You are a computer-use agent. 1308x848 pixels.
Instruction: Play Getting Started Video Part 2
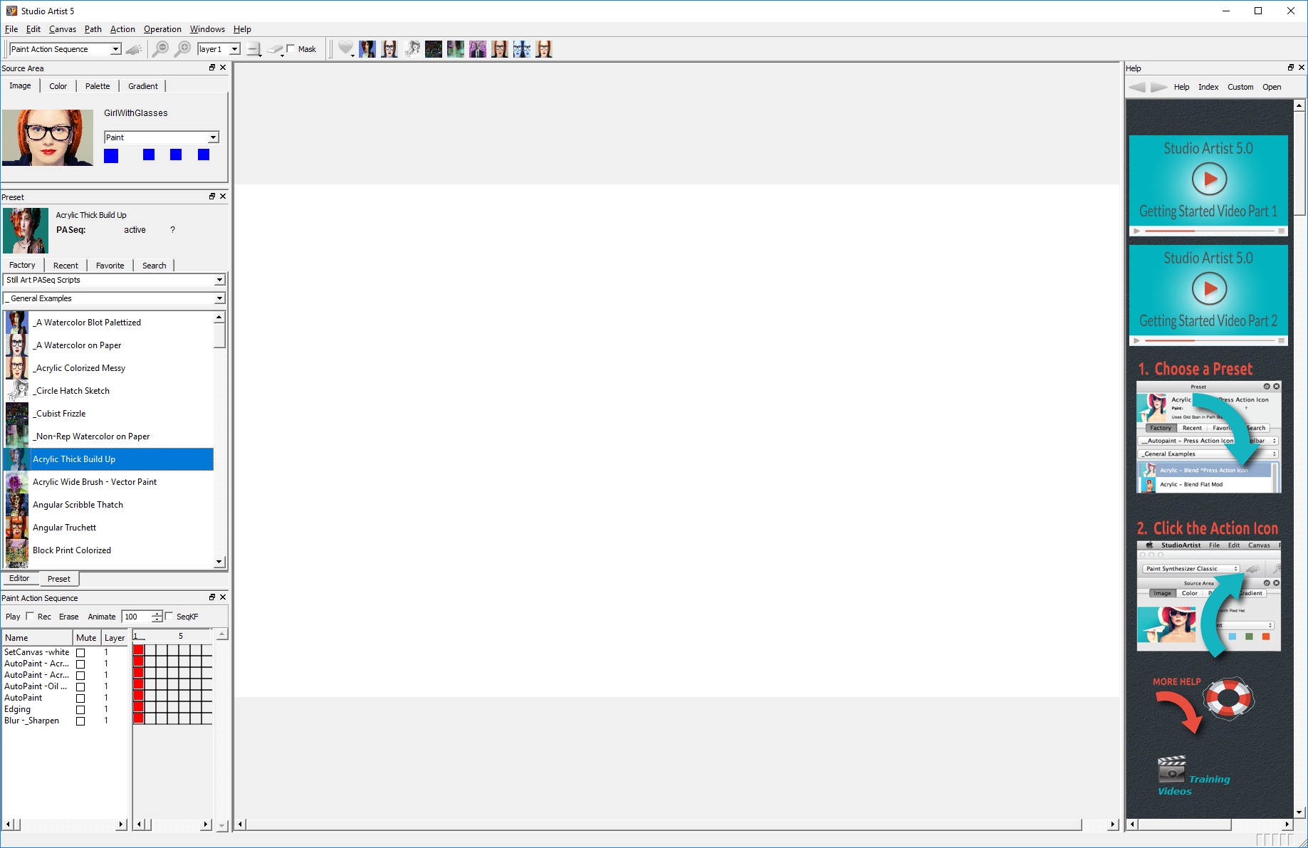[x=1210, y=289]
